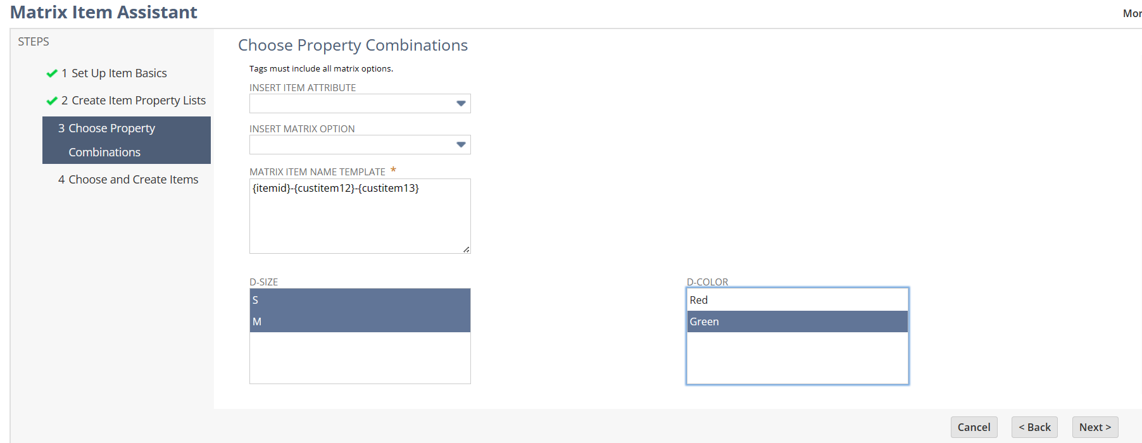The width and height of the screenshot is (1142, 443).
Task: Open Insert Item Attribute dropdown arrow
Action: coord(461,103)
